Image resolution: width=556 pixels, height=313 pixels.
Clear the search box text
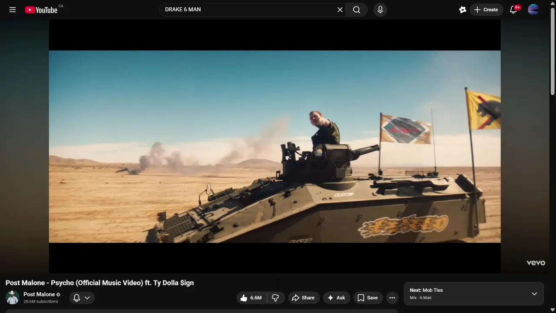click(340, 10)
